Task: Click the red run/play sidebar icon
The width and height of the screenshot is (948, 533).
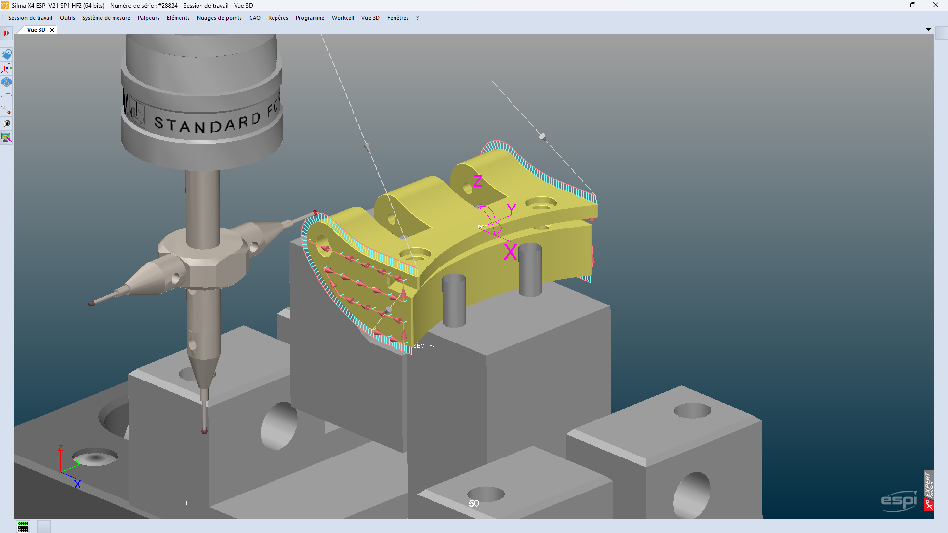Action: (x=6, y=33)
